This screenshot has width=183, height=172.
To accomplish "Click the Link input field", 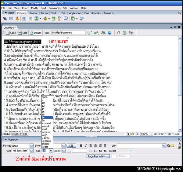I will pyautogui.click(x=140, y=146).
